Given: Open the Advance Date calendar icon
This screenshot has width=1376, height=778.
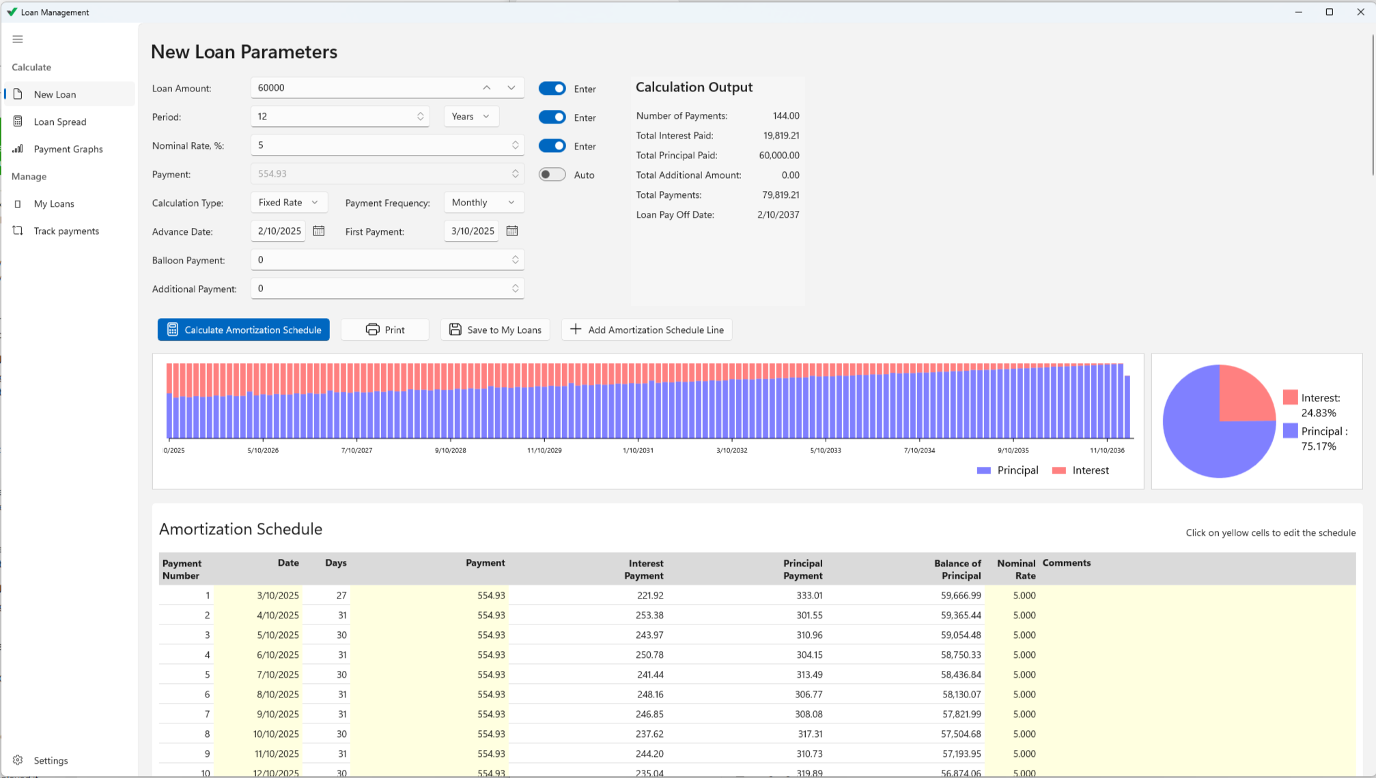Looking at the screenshot, I should [319, 231].
